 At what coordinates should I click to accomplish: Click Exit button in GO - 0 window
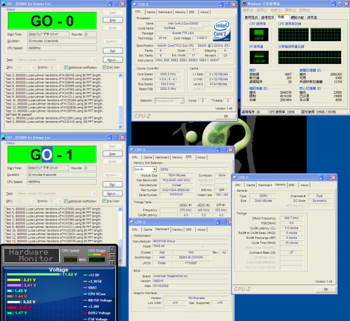click(x=113, y=51)
